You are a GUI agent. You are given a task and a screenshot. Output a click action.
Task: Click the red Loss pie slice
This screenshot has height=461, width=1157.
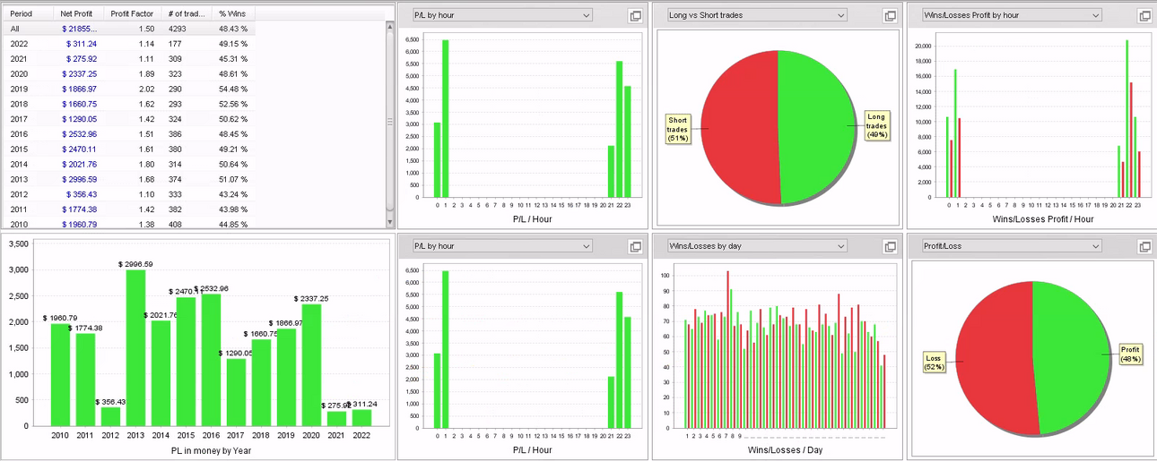tap(994, 358)
